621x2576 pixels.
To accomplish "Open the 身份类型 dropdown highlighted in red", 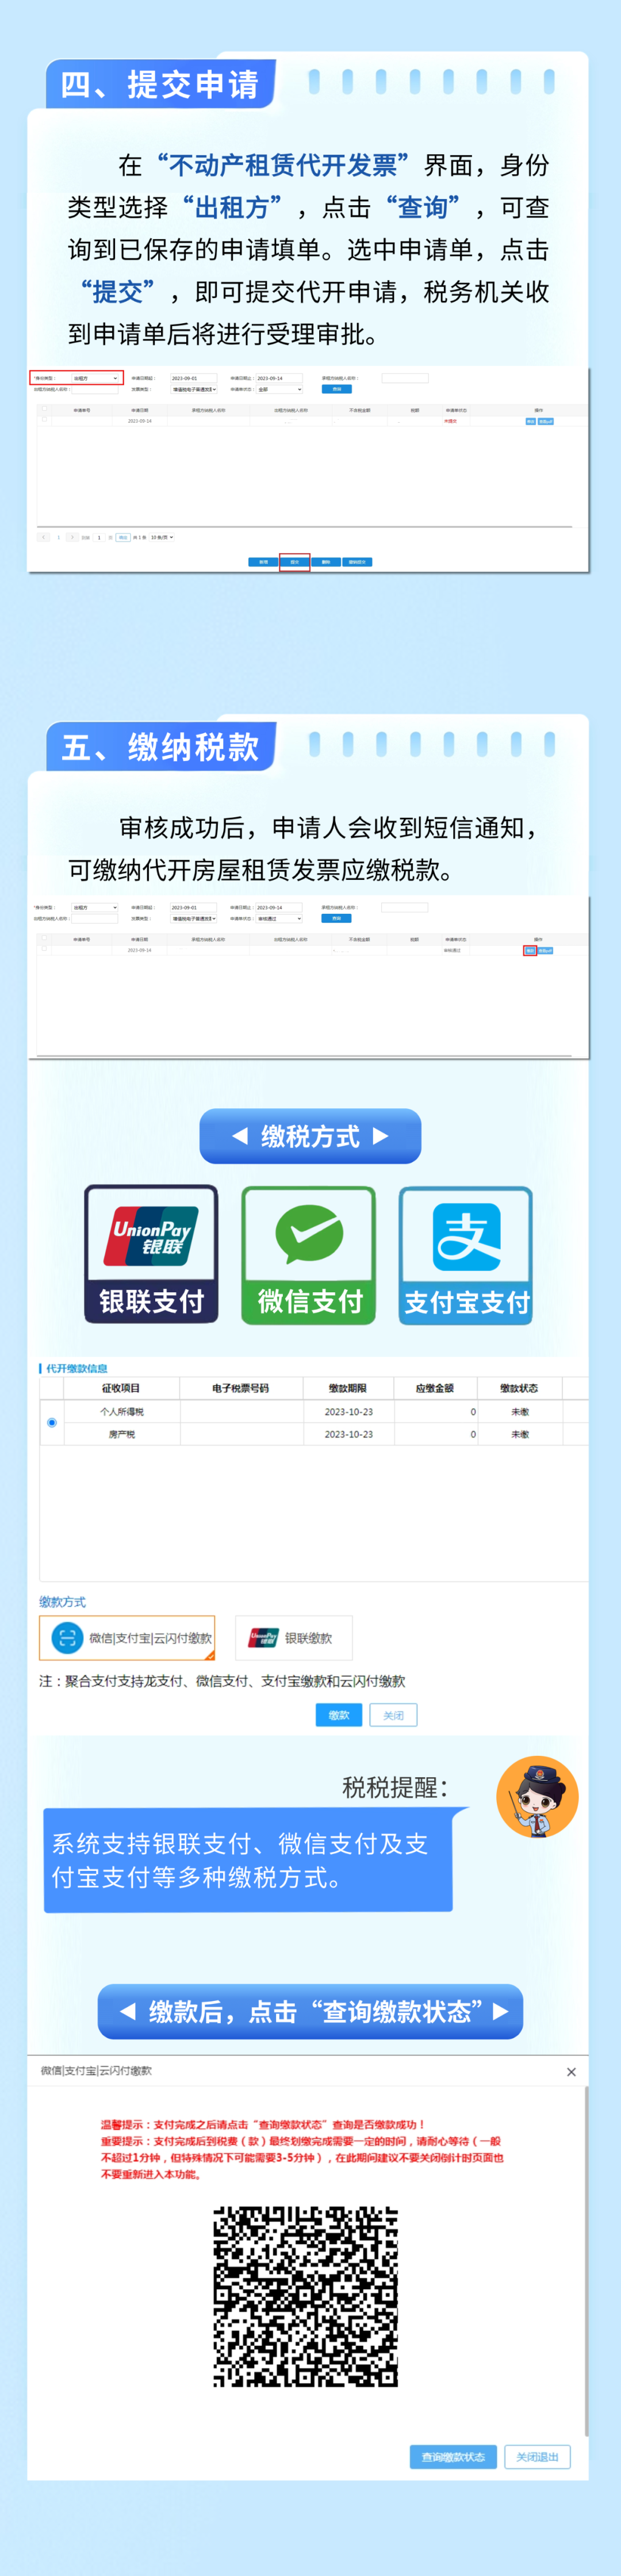I will point(95,378).
